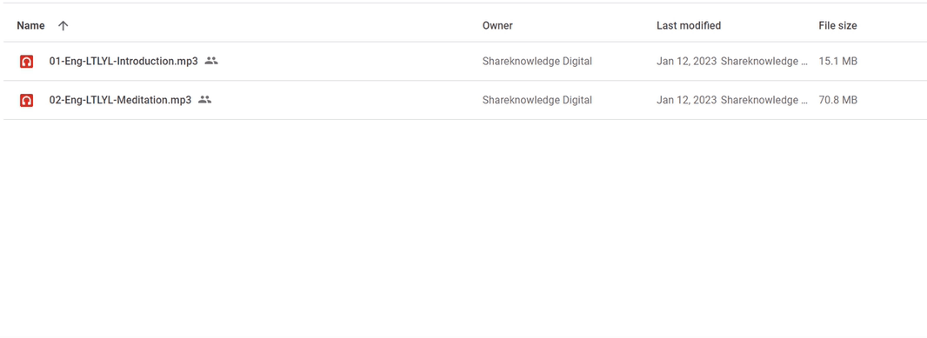Click the empty area below the file list
The width and height of the screenshot is (927, 338).
point(463,228)
